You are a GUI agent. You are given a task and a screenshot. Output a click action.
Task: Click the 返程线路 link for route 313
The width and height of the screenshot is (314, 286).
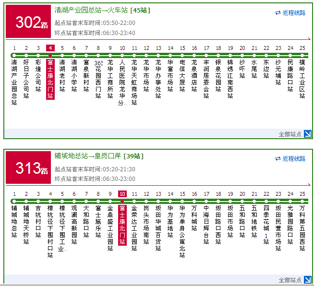coord(293,159)
